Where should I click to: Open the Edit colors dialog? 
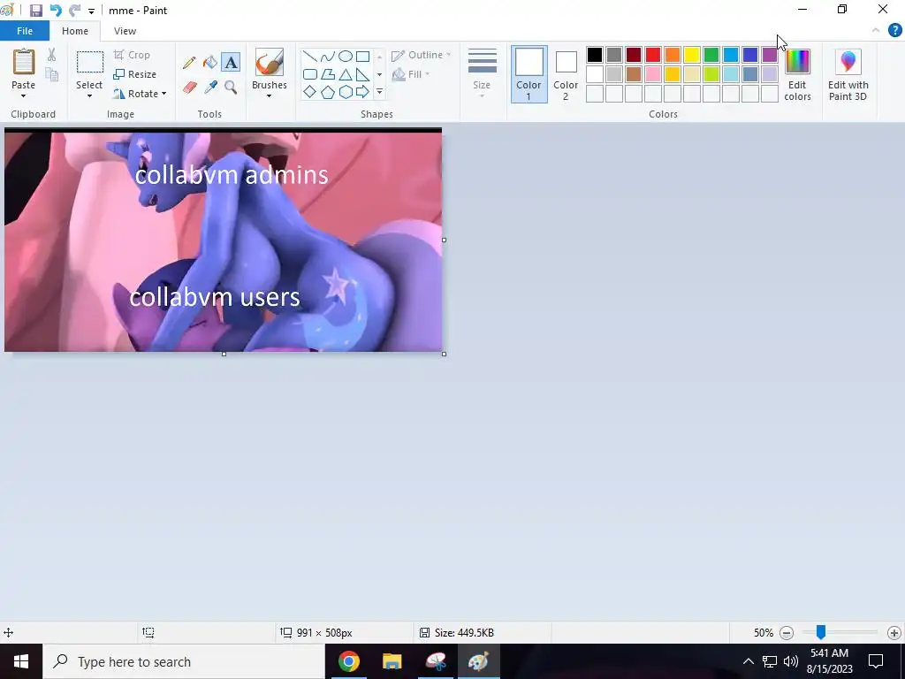(798, 75)
